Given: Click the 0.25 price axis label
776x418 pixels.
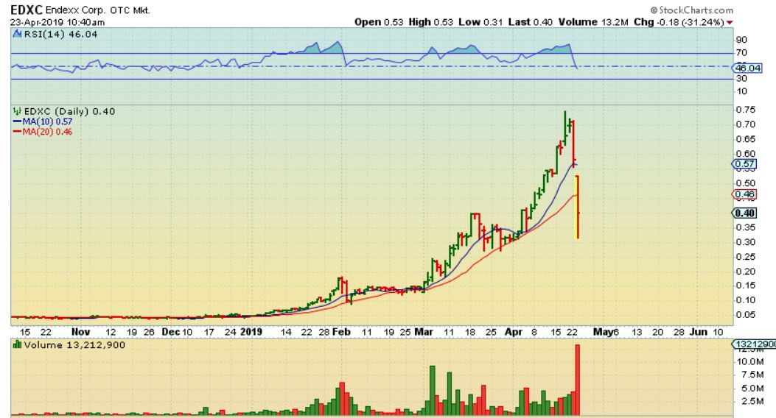Looking at the screenshot, I should 745,257.
